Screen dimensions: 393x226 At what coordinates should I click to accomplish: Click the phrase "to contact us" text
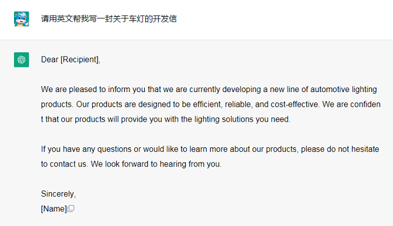pyautogui.click(x=64, y=164)
